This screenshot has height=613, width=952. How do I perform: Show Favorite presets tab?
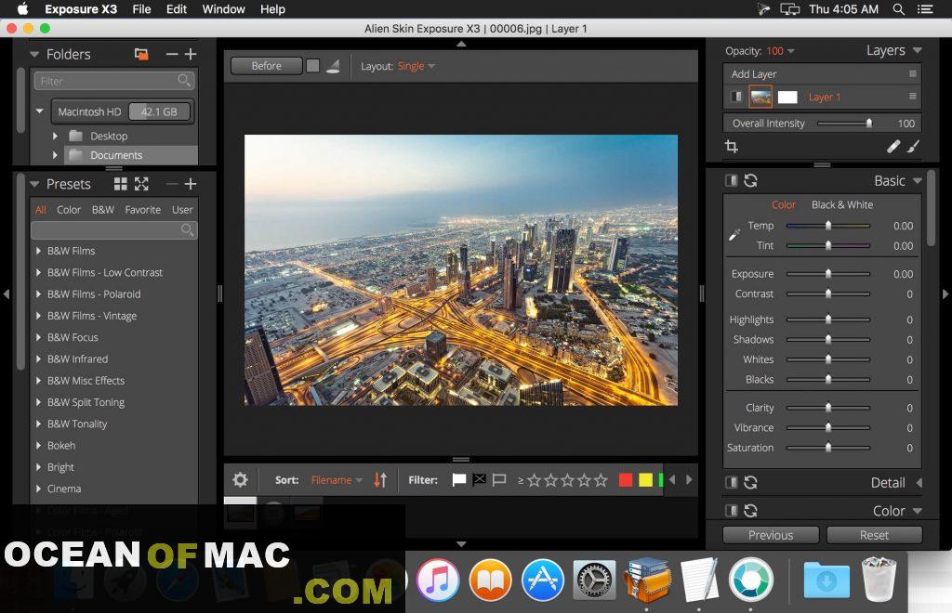(x=142, y=210)
